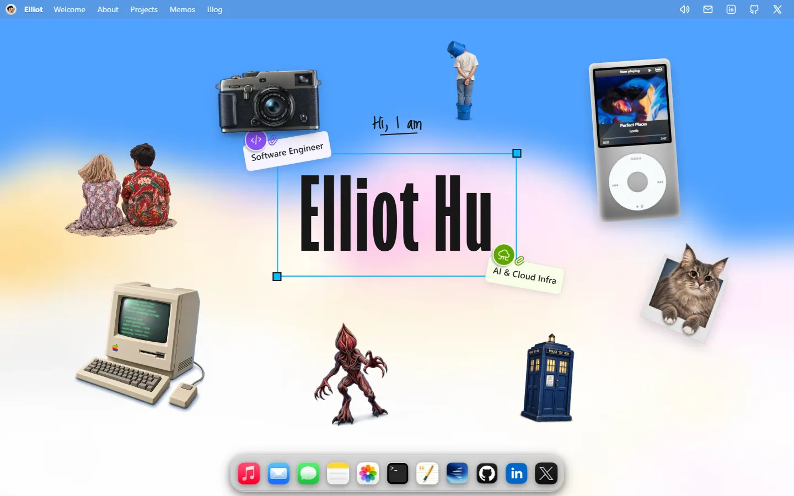The width and height of the screenshot is (794, 496).
Task: Click the iPod click wheel center button
Action: (637, 182)
